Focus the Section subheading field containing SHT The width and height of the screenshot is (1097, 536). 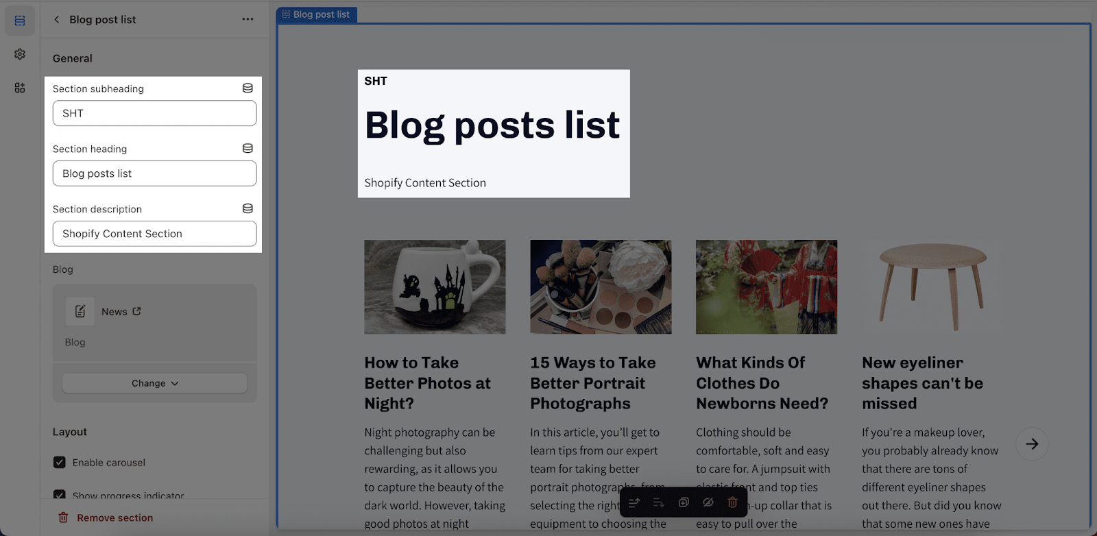155,113
